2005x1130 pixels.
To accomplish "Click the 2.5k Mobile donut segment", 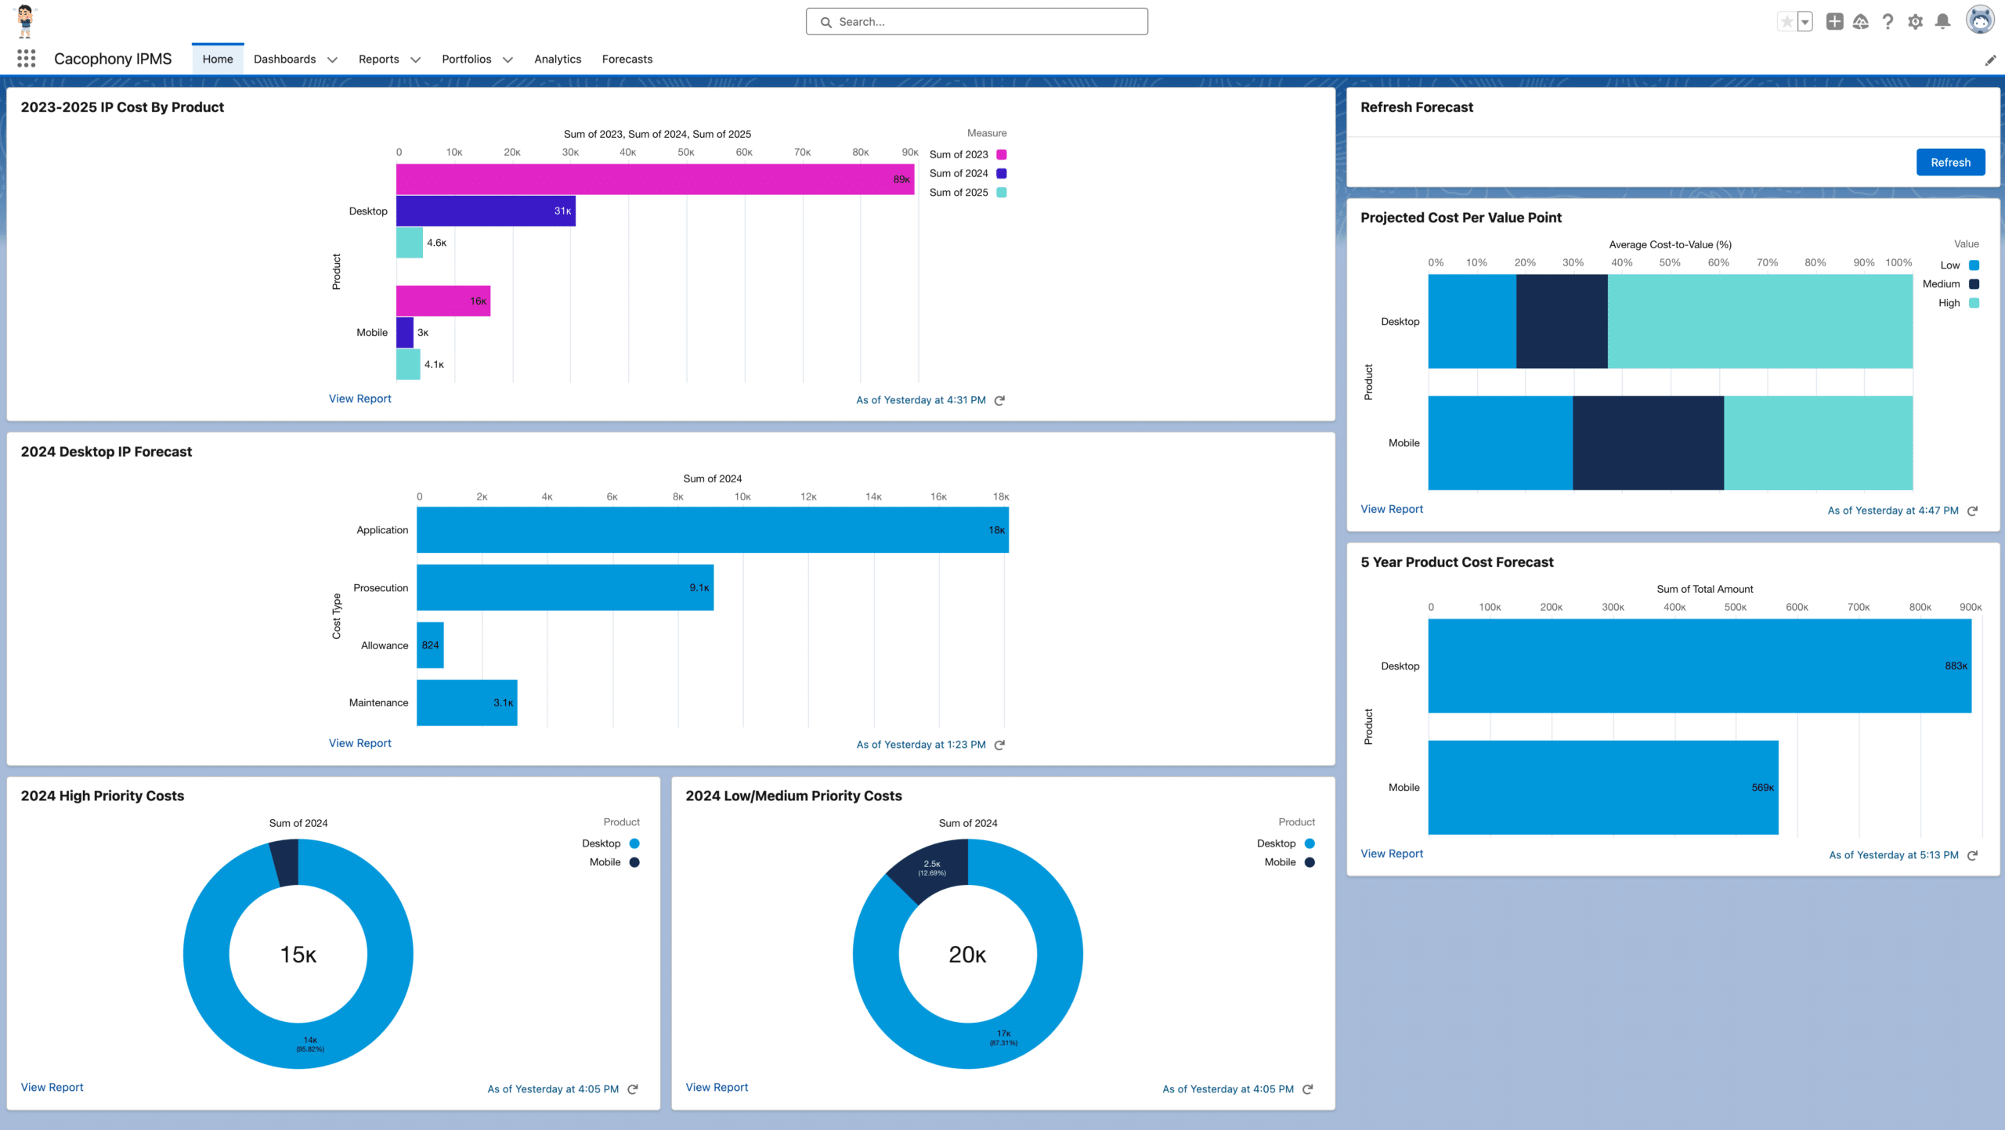I will pos(932,868).
